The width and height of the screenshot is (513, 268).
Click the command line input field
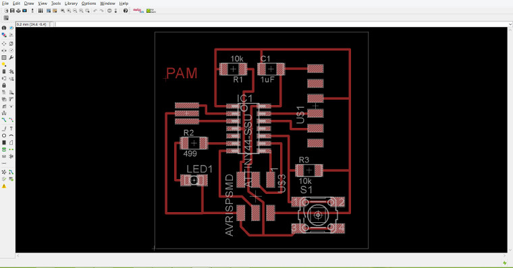click(x=281, y=24)
